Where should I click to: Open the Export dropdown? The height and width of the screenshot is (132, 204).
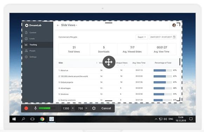(142, 37)
